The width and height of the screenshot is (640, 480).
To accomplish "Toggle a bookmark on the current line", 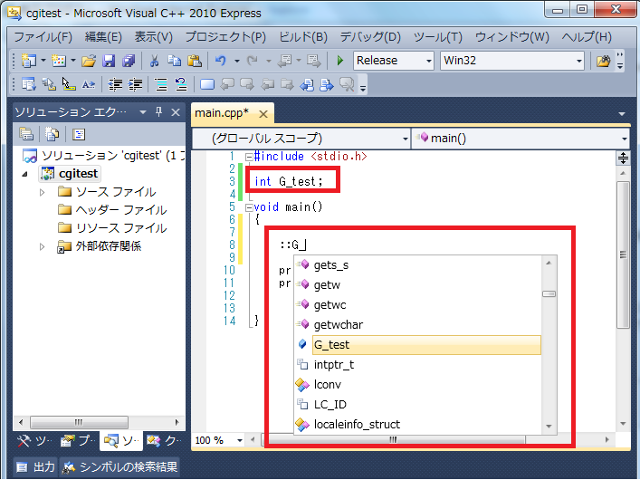I will pos(207,84).
